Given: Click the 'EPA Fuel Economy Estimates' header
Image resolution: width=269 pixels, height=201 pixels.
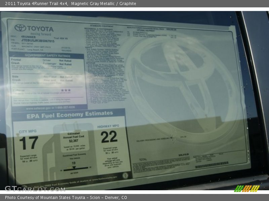Looking at the screenshot, I should 70,115.
